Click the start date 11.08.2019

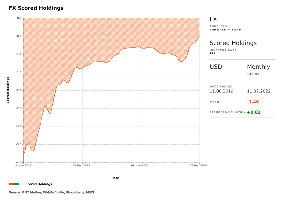coord(221,91)
